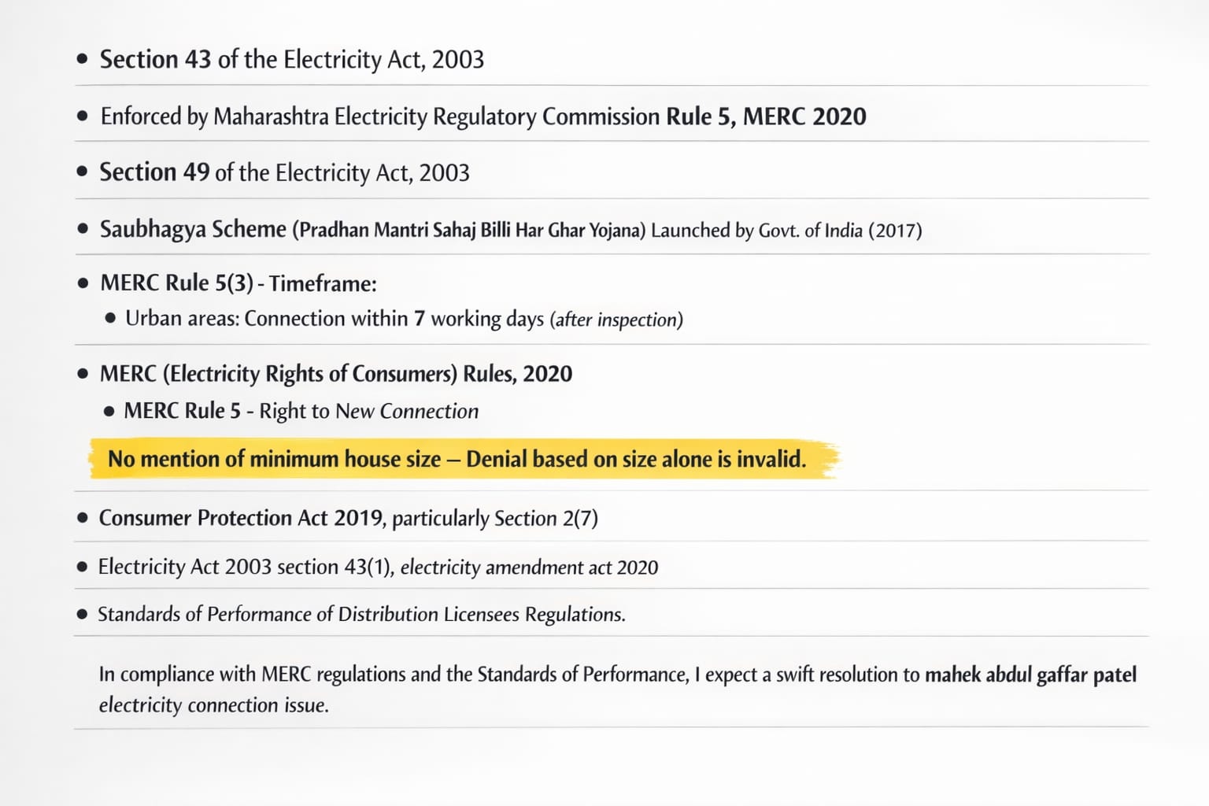The width and height of the screenshot is (1209, 806).
Task: Click the 'Section 43' bold heading text
Action: coord(155,60)
